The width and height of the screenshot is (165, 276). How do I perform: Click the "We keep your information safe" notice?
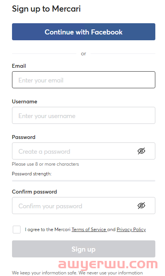click(x=77, y=273)
